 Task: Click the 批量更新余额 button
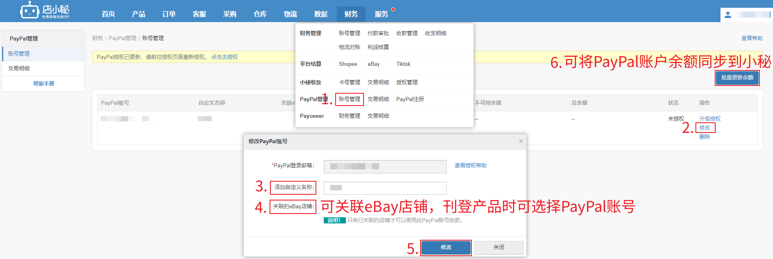click(x=737, y=77)
